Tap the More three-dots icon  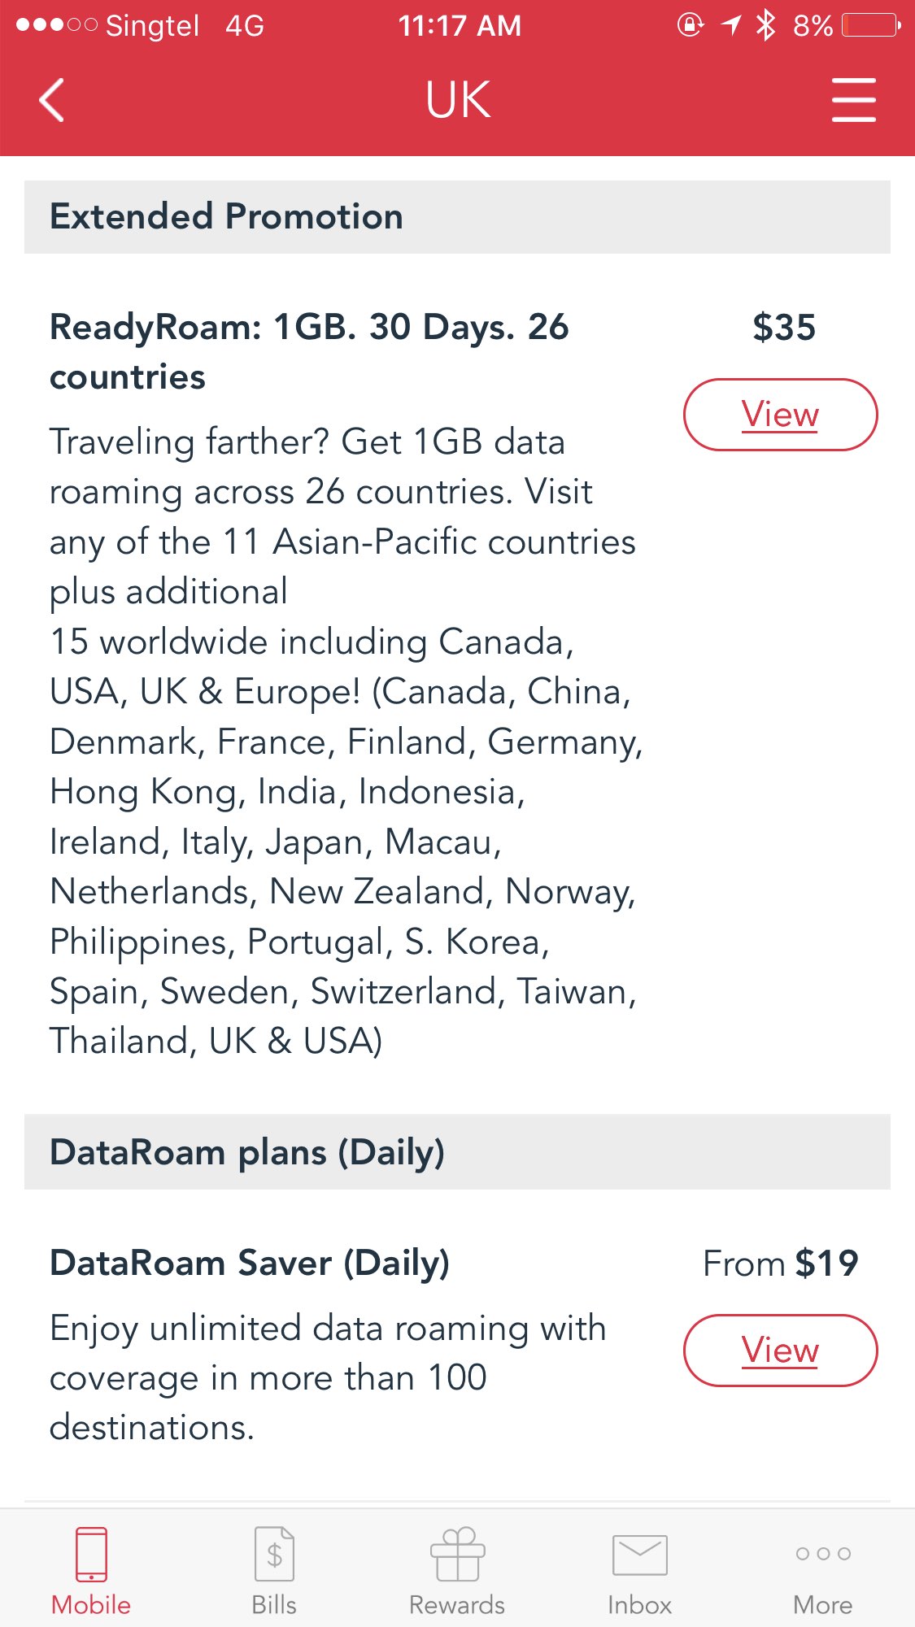point(823,1554)
